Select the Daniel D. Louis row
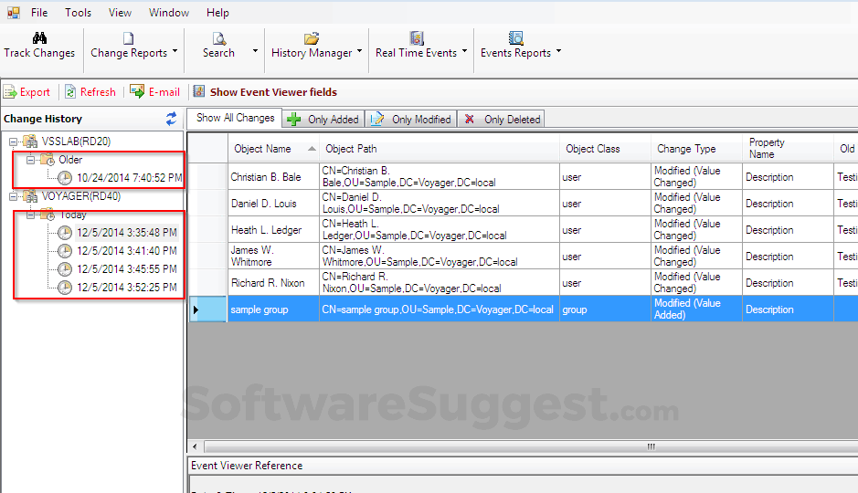The width and height of the screenshot is (858, 493). 524,204
